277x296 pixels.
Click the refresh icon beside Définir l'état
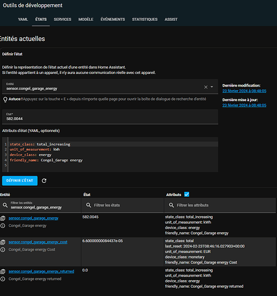[x=44, y=181]
